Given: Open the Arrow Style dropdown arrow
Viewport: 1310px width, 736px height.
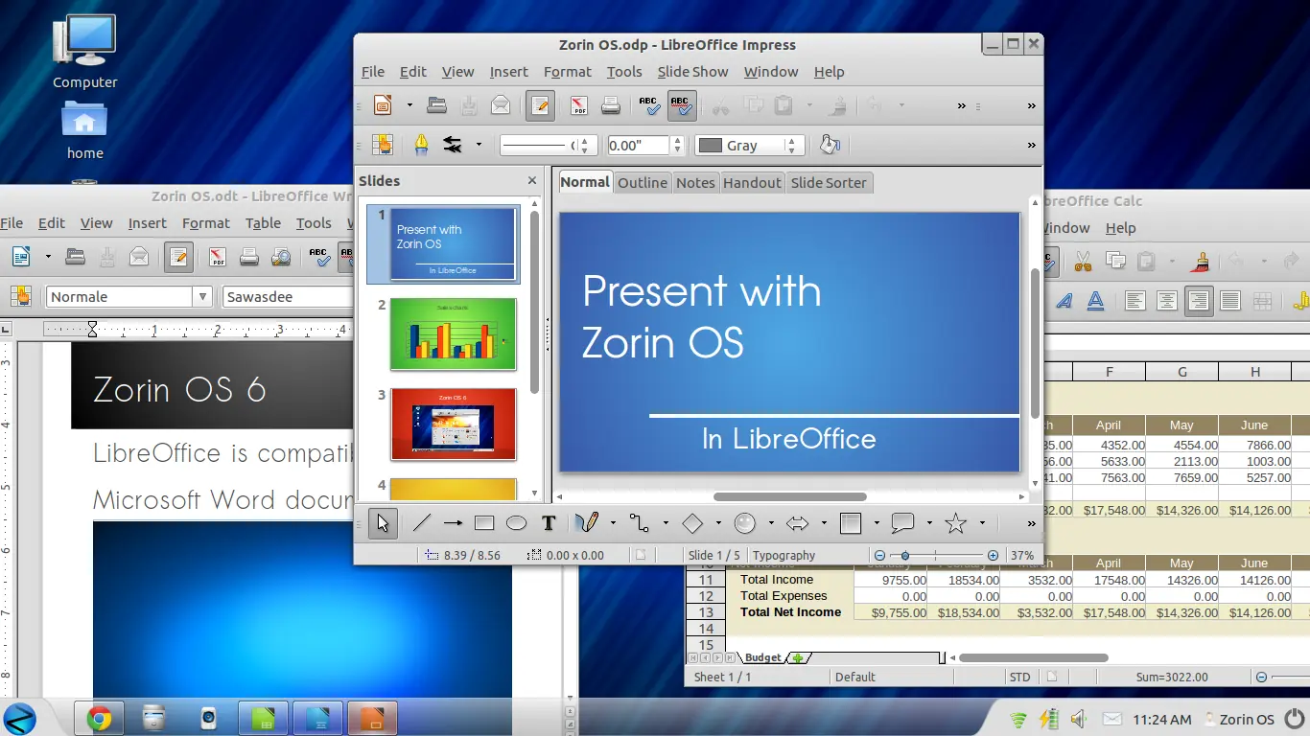Looking at the screenshot, I should pos(479,145).
